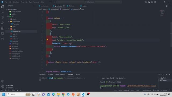The height and width of the screenshot is (97, 172).
Task: Open Explorer panel More Actions ellipsis
Action: coord(35,6)
